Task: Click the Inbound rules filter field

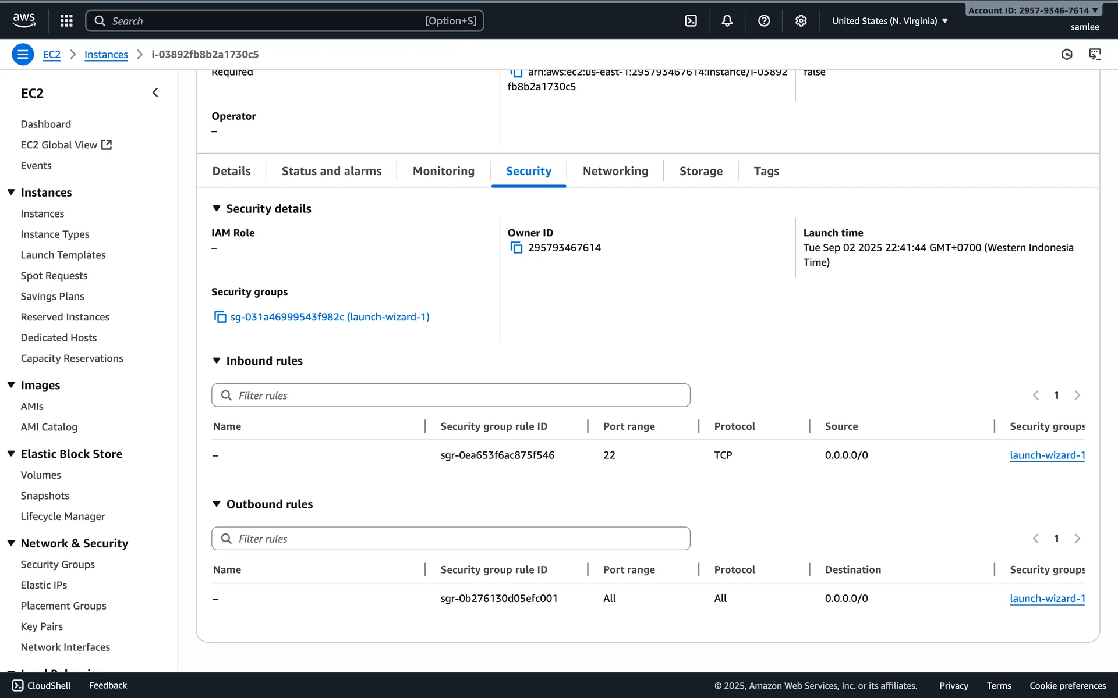Action: tap(451, 396)
